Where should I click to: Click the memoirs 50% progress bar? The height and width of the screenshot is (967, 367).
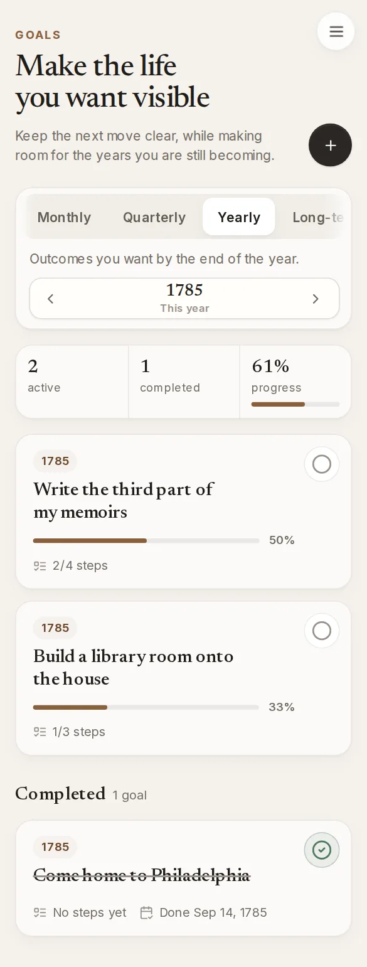146,540
